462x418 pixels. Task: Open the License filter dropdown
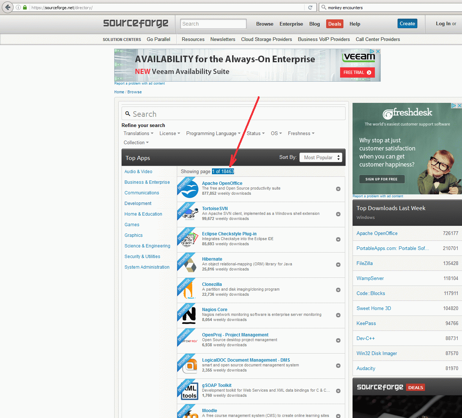tap(170, 133)
